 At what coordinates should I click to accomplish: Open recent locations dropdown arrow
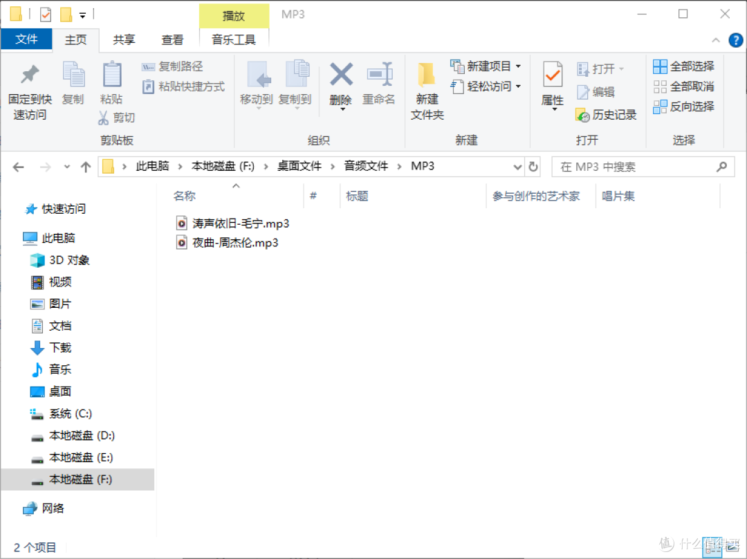pyautogui.click(x=66, y=167)
